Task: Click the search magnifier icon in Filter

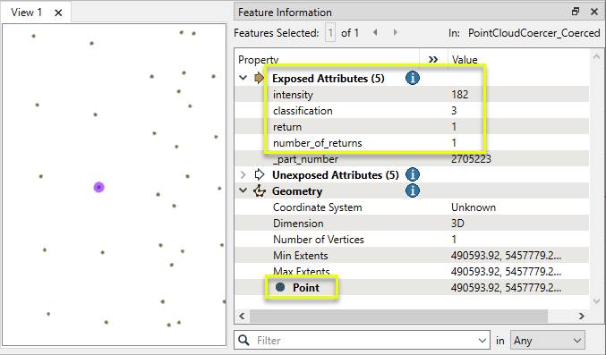Action: click(243, 340)
